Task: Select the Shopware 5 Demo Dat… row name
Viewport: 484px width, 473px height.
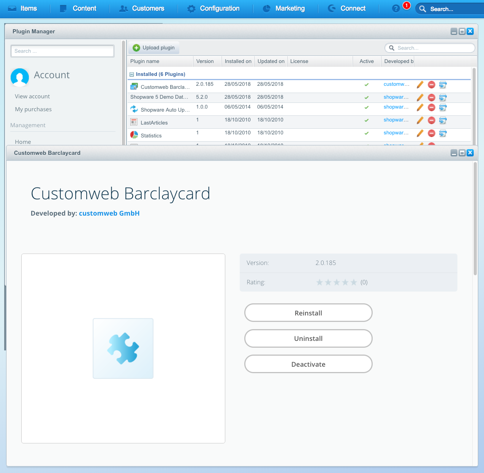Action: [159, 97]
